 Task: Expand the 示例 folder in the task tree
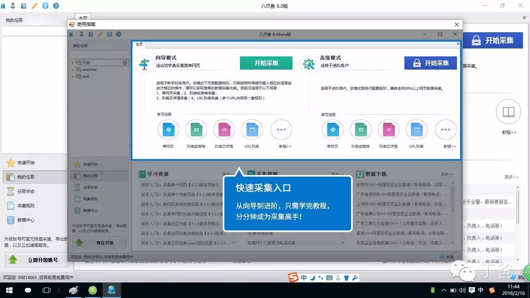(x=73, y=62)
